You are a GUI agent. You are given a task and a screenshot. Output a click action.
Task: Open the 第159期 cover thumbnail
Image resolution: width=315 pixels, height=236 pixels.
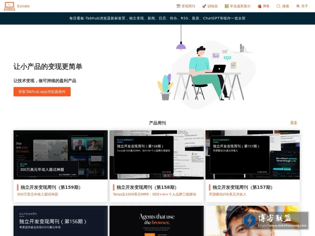point(61,155)
